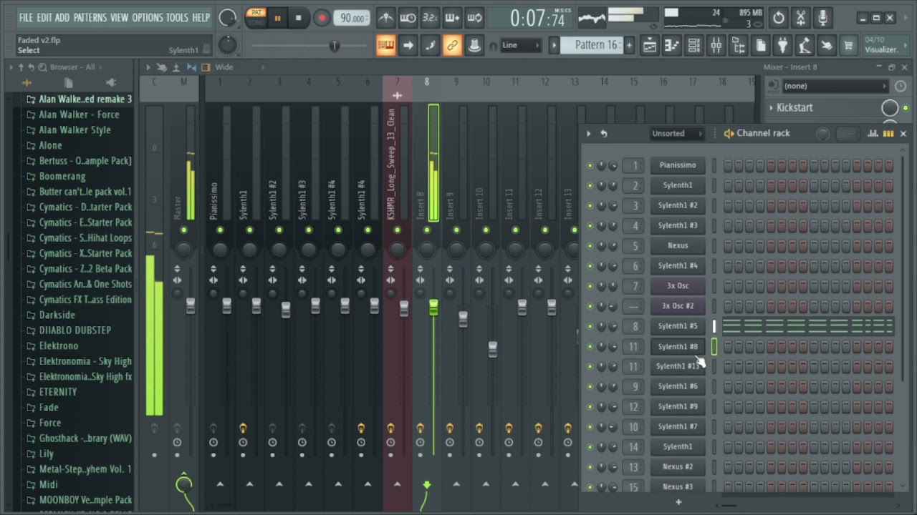Mute the Pianissimo channel green light
The width and height of the screenshot is (917, 515).
(590, 165)
